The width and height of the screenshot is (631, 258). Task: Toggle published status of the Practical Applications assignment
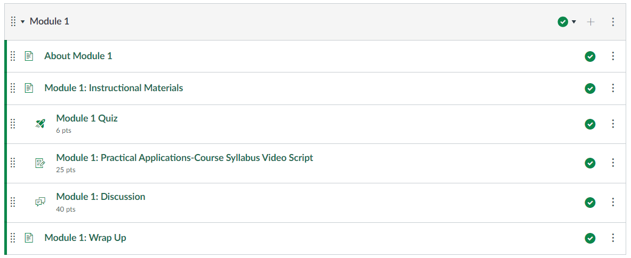point(590,163)
